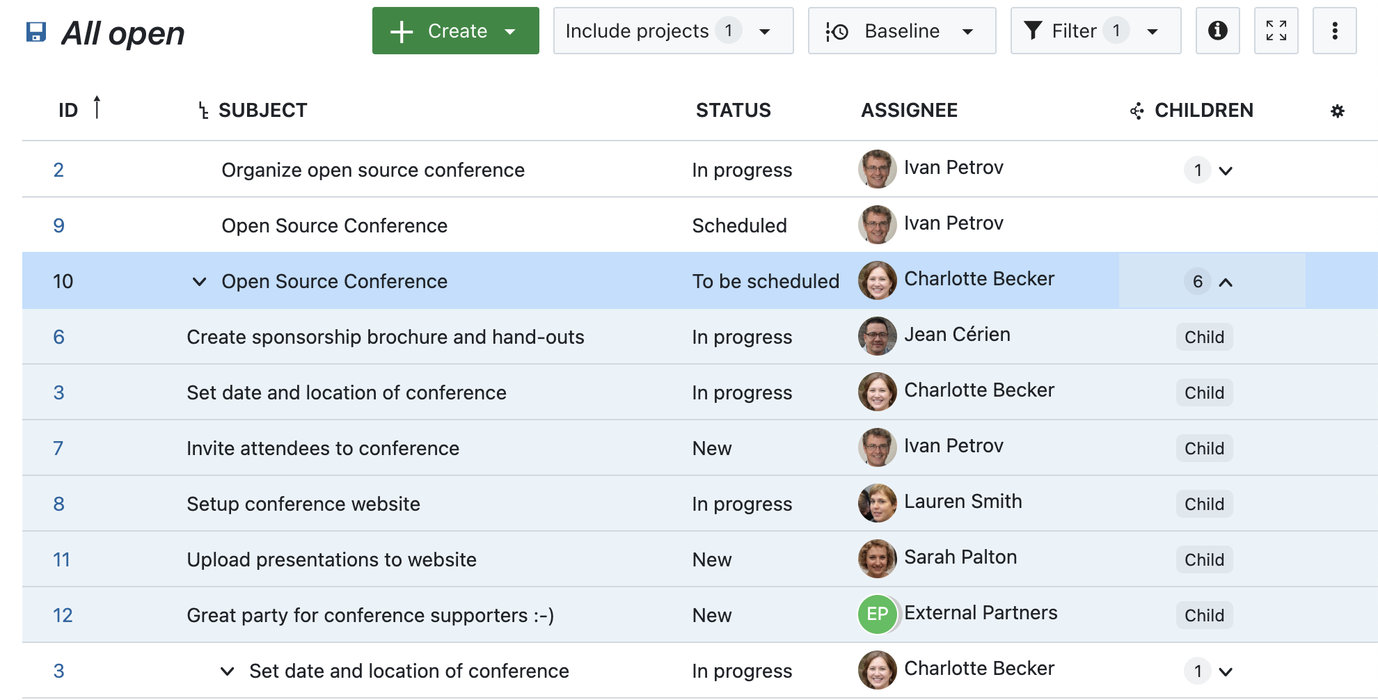This screenshot has width=1378, height=700.
Task: Click the Assignee column header
Action: pyautogui.click(x=909, y=111)
